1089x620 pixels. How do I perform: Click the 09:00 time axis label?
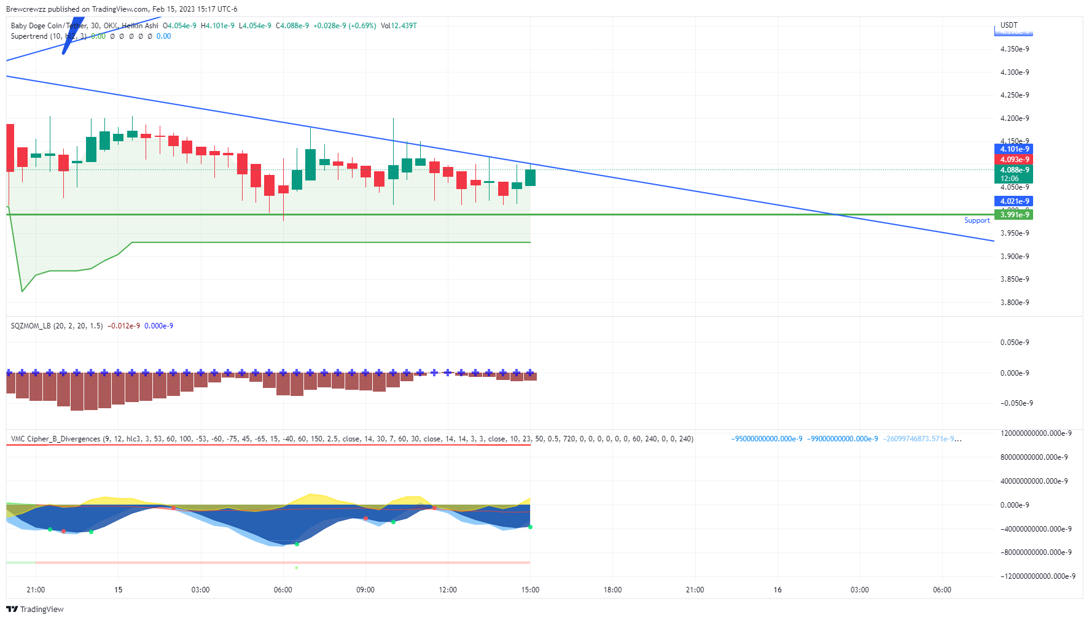tap(365, 590)
